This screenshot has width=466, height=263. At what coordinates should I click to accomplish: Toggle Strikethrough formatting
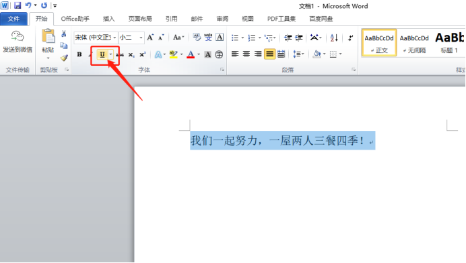click(x=120, y=54)
